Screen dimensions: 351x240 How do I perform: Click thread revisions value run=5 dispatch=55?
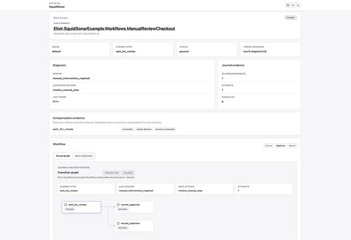pyautogui.click(x=255, y=51)
